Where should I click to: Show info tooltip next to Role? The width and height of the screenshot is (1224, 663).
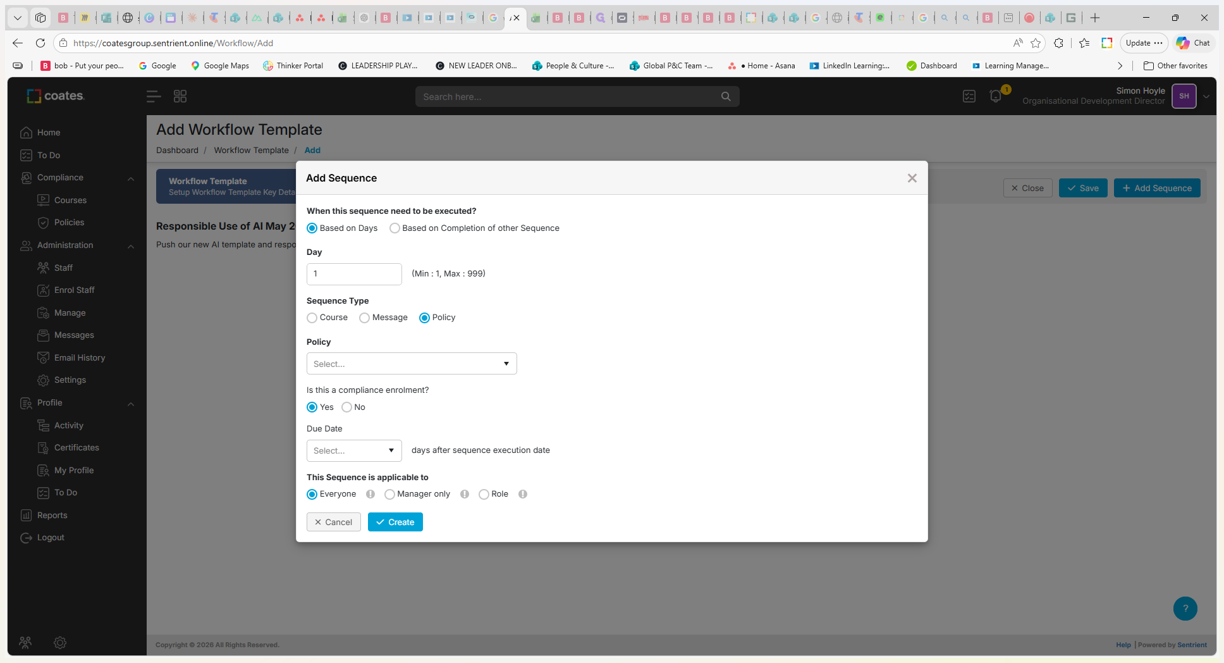pos(523,494)
